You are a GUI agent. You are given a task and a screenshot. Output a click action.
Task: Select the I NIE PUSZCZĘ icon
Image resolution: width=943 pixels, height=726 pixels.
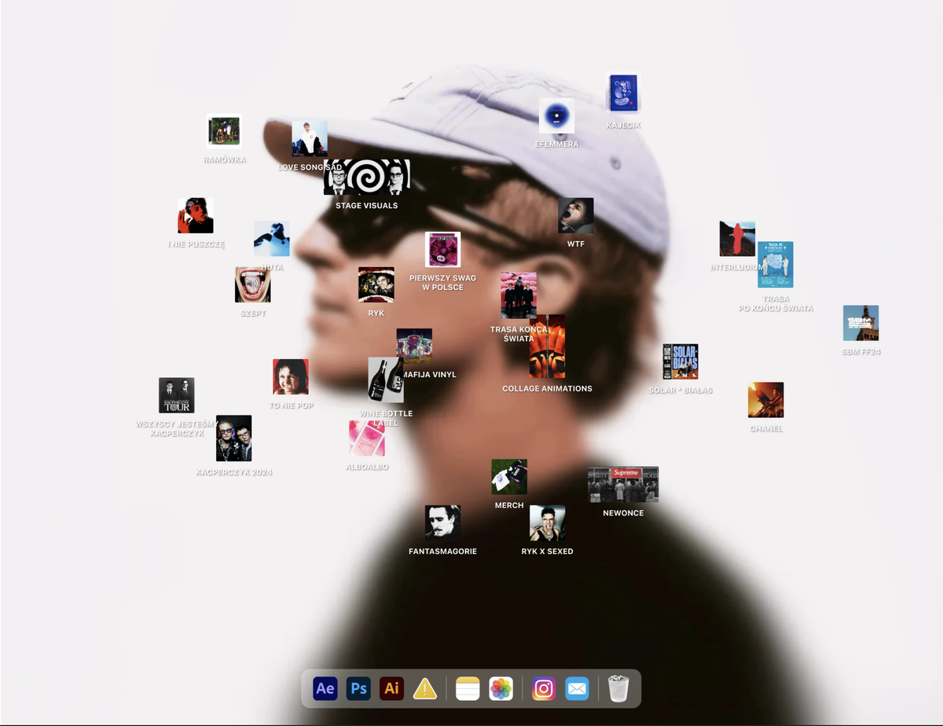click(x=196, y=215)
